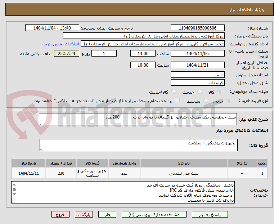Select the کالا radio button

tap(220, 91)
